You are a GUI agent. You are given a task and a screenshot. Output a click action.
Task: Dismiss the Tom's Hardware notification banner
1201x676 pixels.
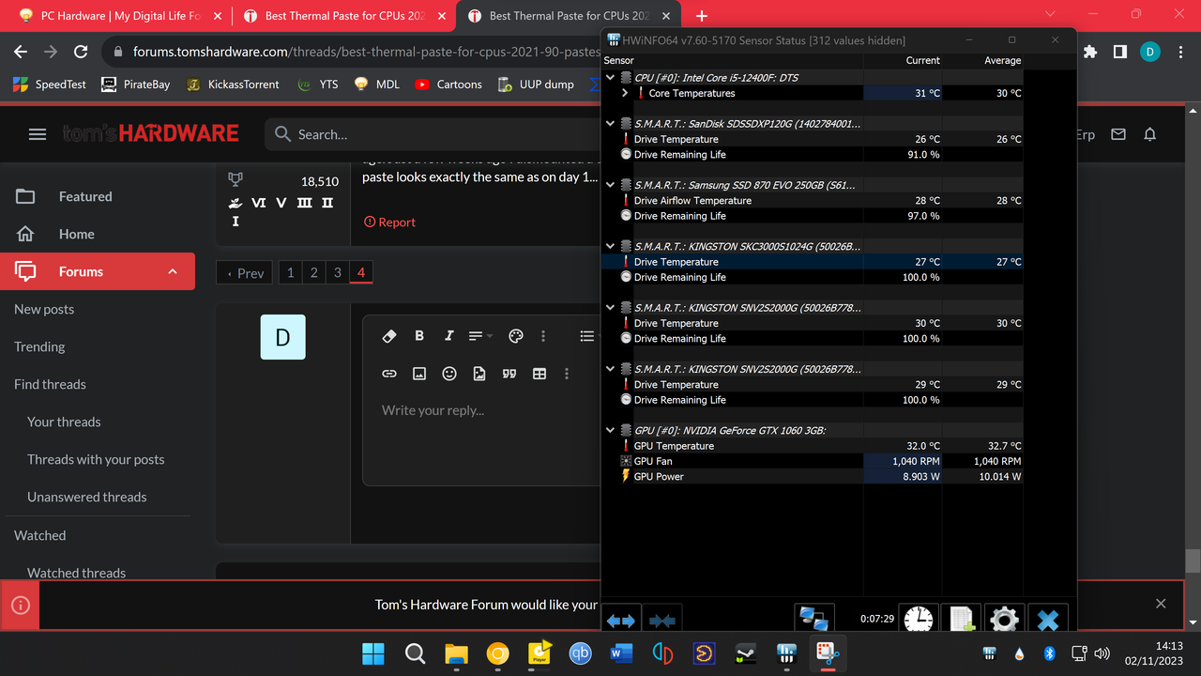[1161, 604]
